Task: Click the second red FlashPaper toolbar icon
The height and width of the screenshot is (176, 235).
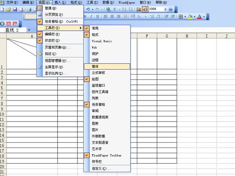Action: (x=15, y=23)
